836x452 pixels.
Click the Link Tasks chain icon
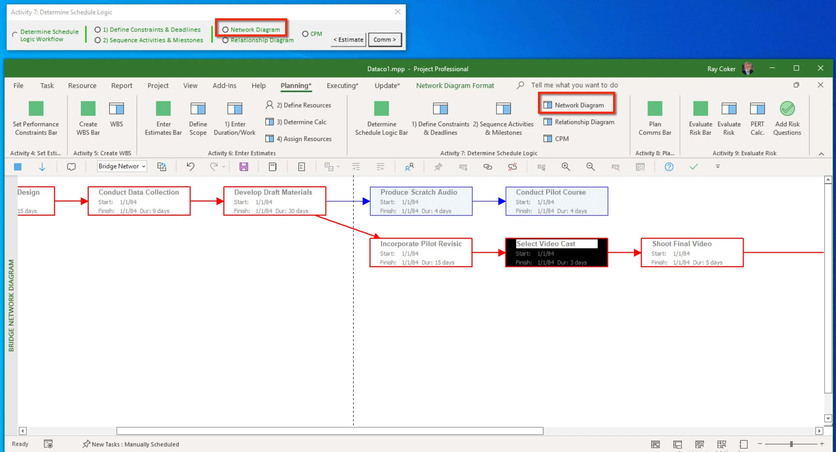pyautogui.click(x=488, y=166)
